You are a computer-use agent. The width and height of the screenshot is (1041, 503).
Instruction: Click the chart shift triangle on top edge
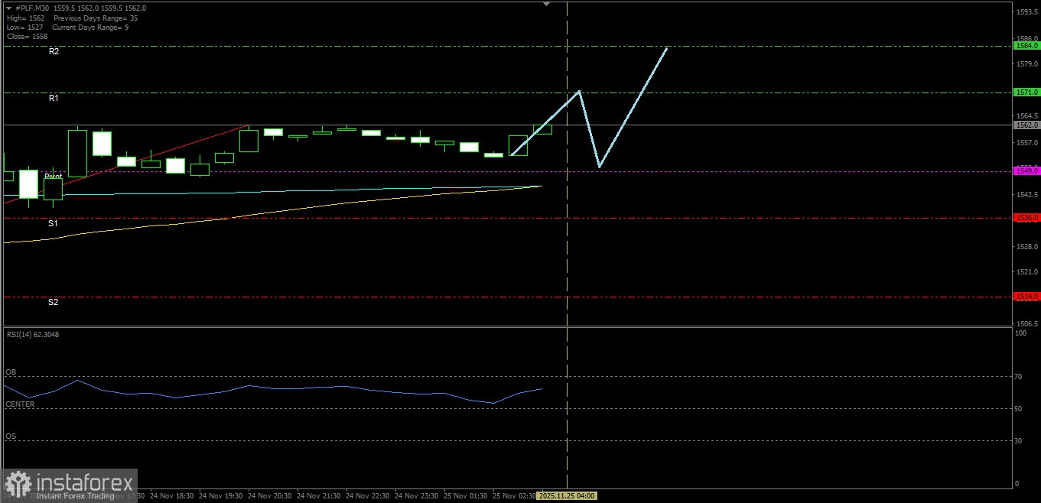point(546,4)
